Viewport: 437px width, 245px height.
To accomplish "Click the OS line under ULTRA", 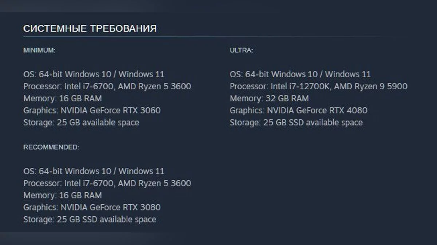I will tap(300, 74).
